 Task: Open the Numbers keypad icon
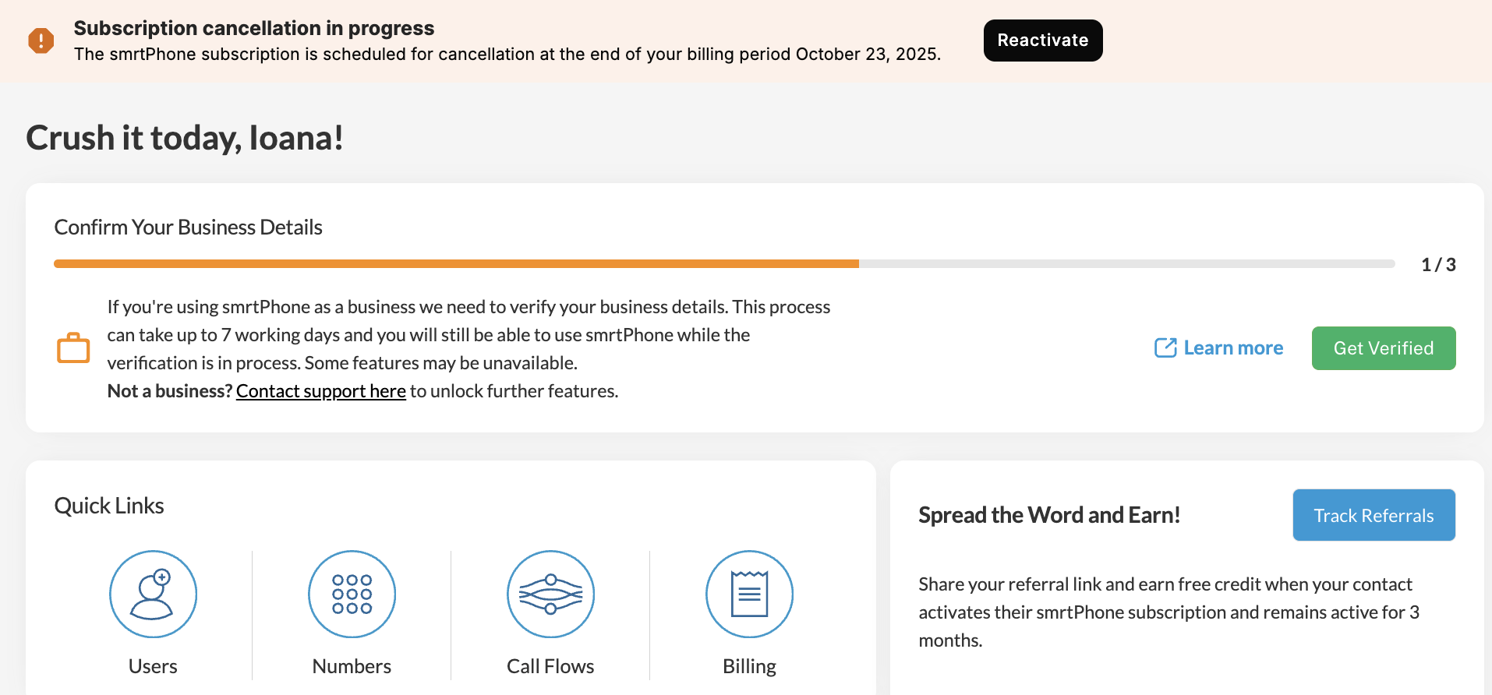[x=352, y=594]
